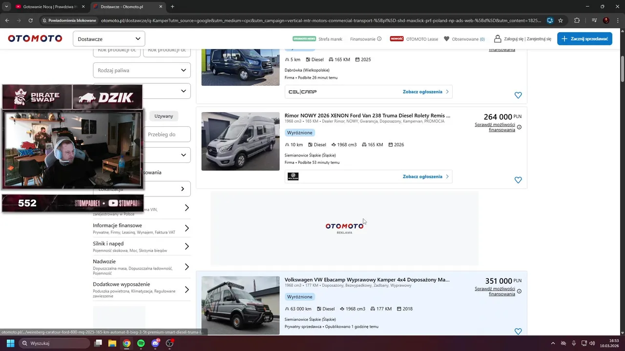
Task: Click Zobacz ogłoszenia for Celcamp dealer
Action: [x=425, y=92]
